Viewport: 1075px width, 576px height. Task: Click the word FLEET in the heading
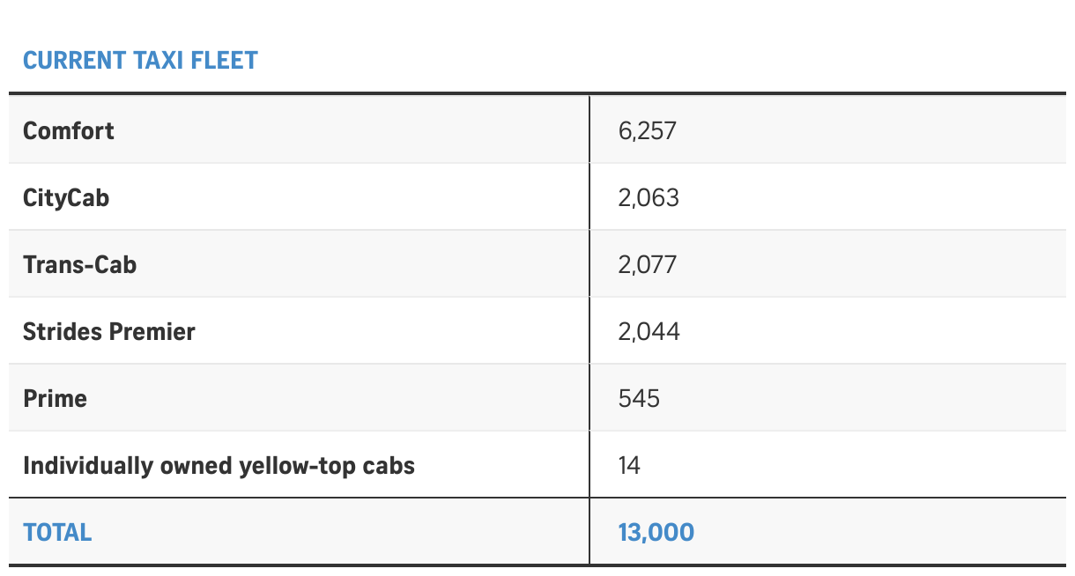(x=227, y=61)
